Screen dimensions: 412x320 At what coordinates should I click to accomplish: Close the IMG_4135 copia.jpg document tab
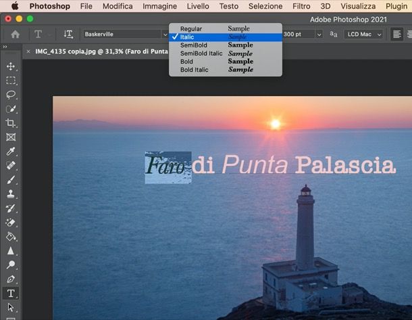[x=28, y=51]
